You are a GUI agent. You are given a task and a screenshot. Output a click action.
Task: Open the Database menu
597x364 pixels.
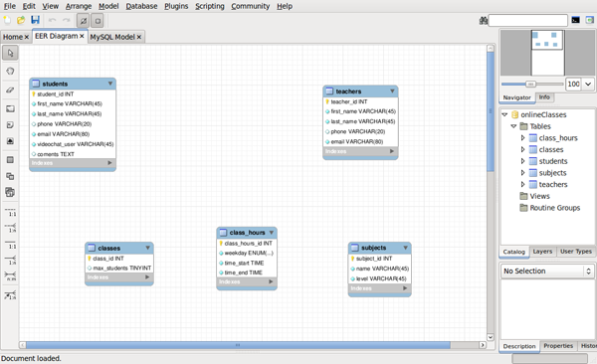coord(141,6)
